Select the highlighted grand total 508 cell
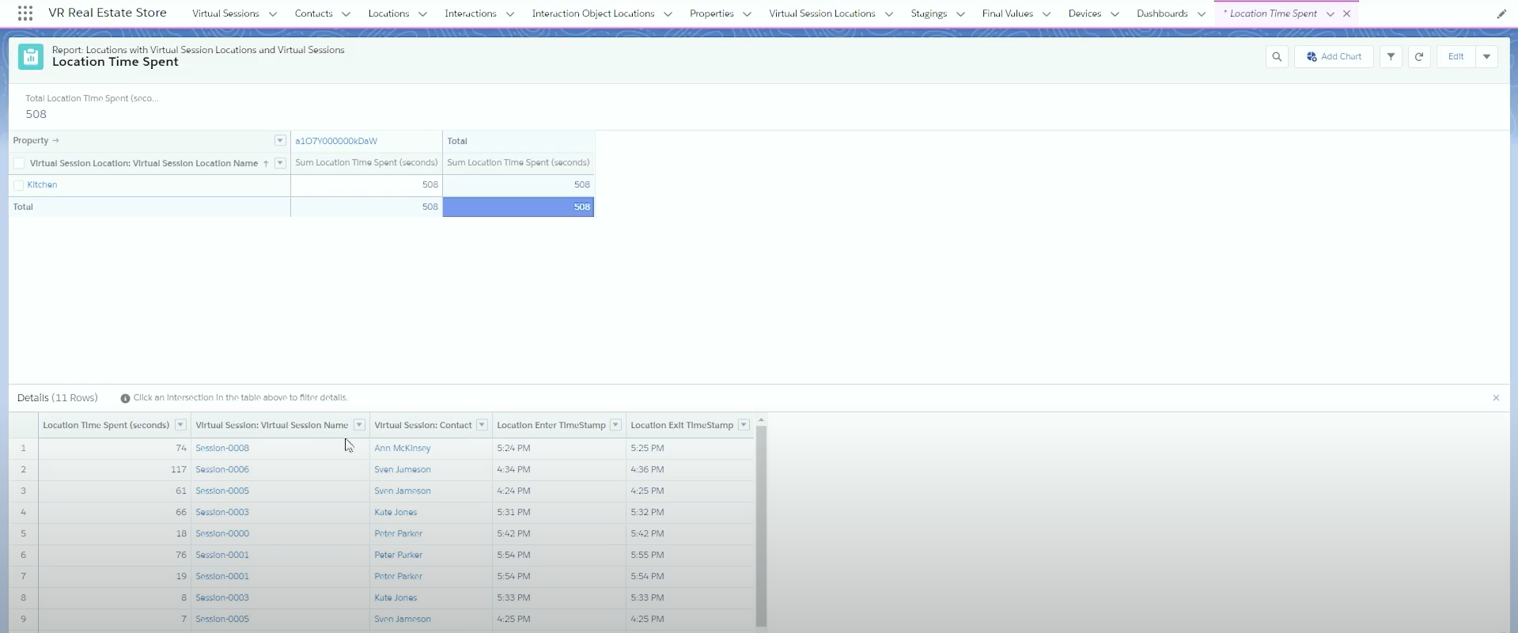This screenshot has width=1518, height=633. coord(518,207)
